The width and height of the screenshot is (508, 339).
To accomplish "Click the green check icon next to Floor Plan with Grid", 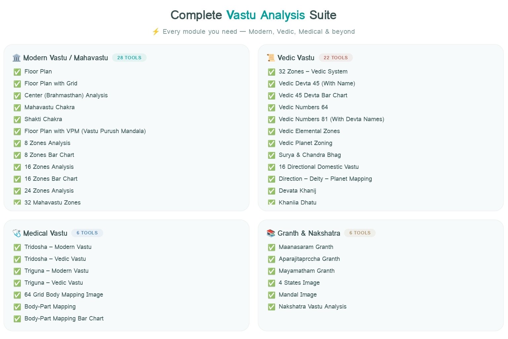I will (x=17, y=84).
